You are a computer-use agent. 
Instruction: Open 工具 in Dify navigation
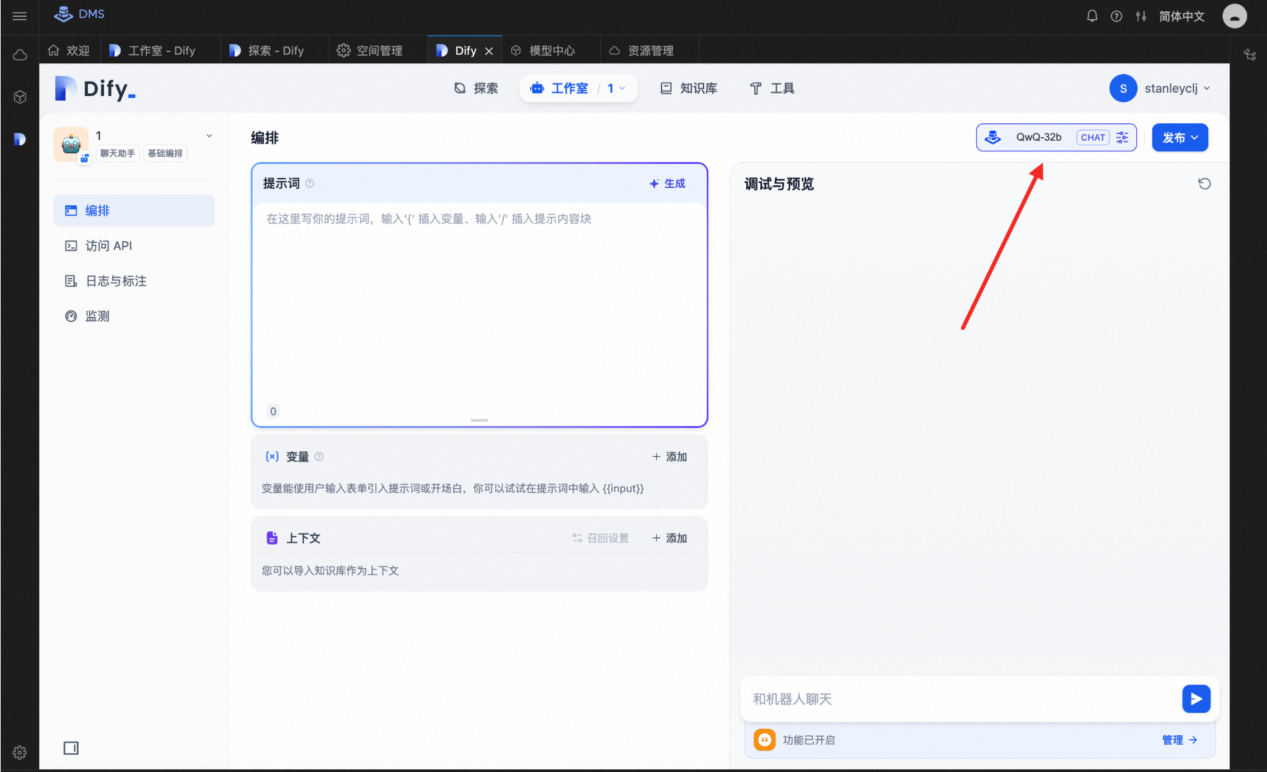click(772, 88)
